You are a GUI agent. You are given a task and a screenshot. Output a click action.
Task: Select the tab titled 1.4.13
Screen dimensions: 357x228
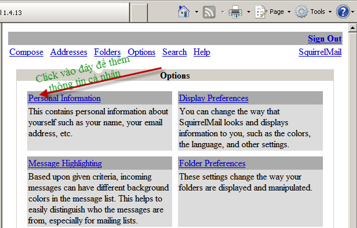click(x=65, y=13)
